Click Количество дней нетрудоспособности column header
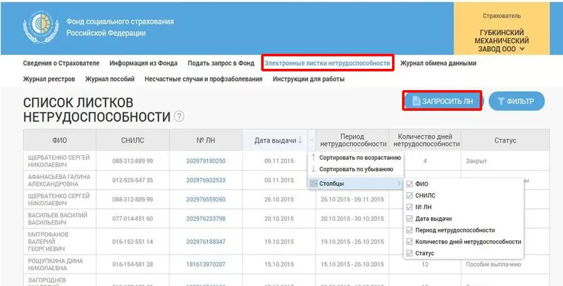The width and height of the screenshot is (563, 286). click(x=425, y=140)
